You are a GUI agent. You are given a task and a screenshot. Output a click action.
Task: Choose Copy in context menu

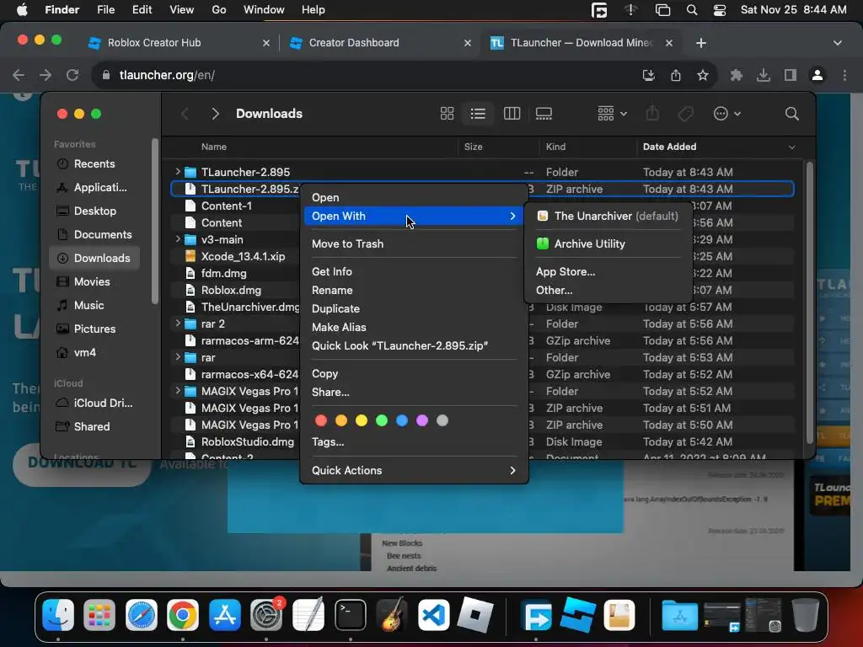click(414, 373)
